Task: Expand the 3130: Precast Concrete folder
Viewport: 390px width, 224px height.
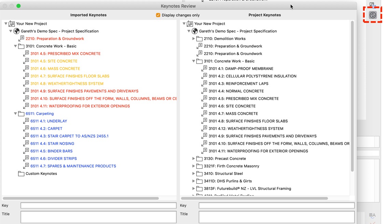Action: [x=194, y=159]
